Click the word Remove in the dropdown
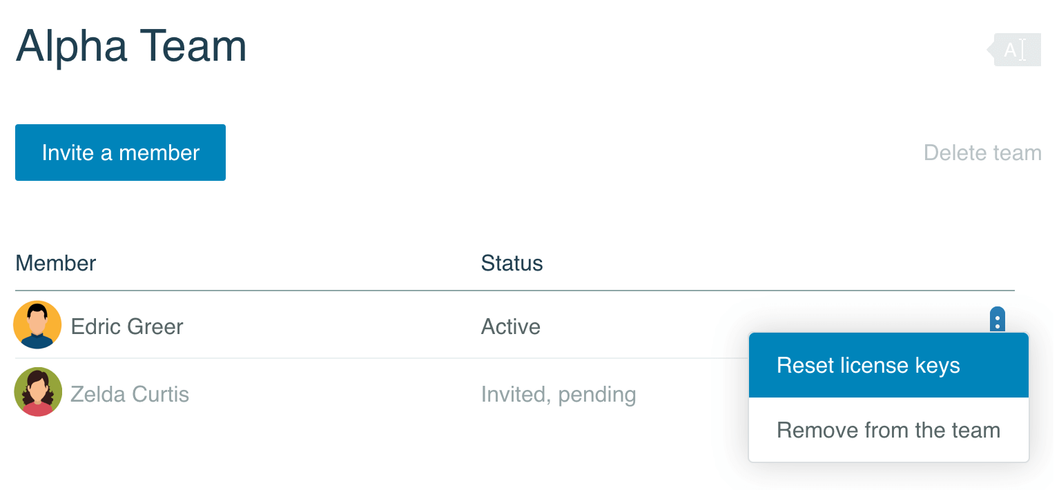Image resolution: width=1059 pixels, height=490 pixels. (x=815, y=430)
